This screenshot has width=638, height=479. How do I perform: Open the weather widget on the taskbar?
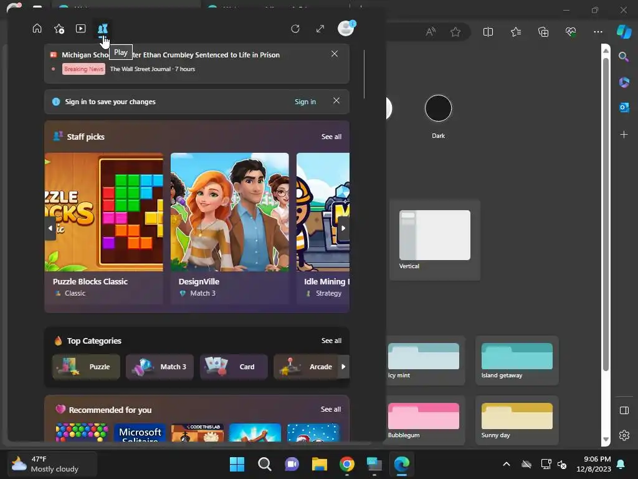click(x=52, y=464)
